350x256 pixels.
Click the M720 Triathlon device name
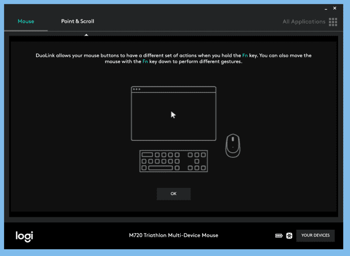173,235
